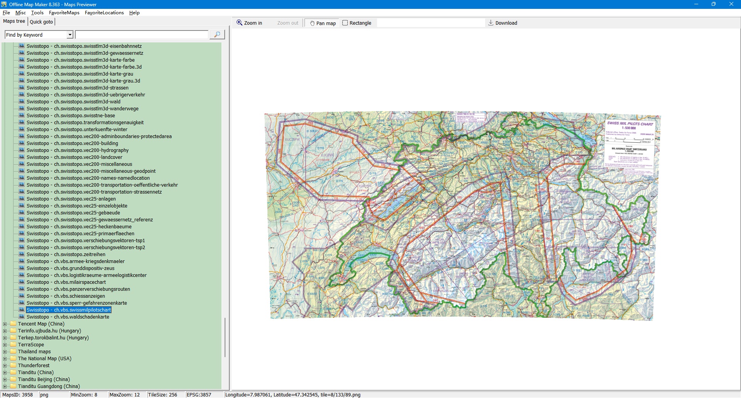Click the icon beside ch.vbs.milairspacechart
Viewport: 741px width, 398px height.
pos(22,282)
